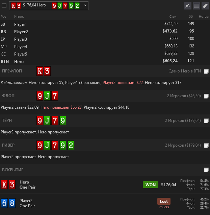Click the ТЁРН street label

tap(7, 121)
